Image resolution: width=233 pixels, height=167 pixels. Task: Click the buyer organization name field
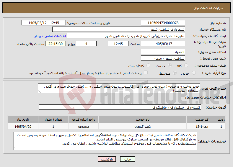[x=119, y=30]
